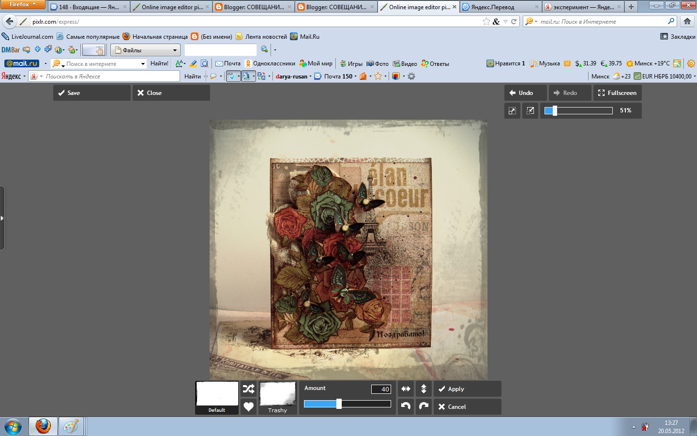Screen dimensions: 697x436
Task: Open the EUR НБРБ currency dropdown
Action: (665, 76)
